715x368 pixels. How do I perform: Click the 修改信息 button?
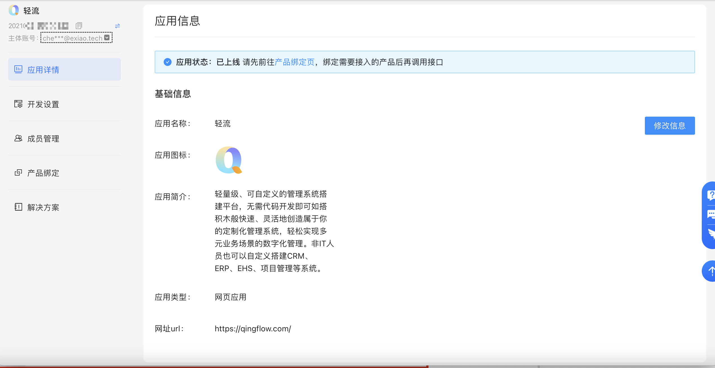670,126
